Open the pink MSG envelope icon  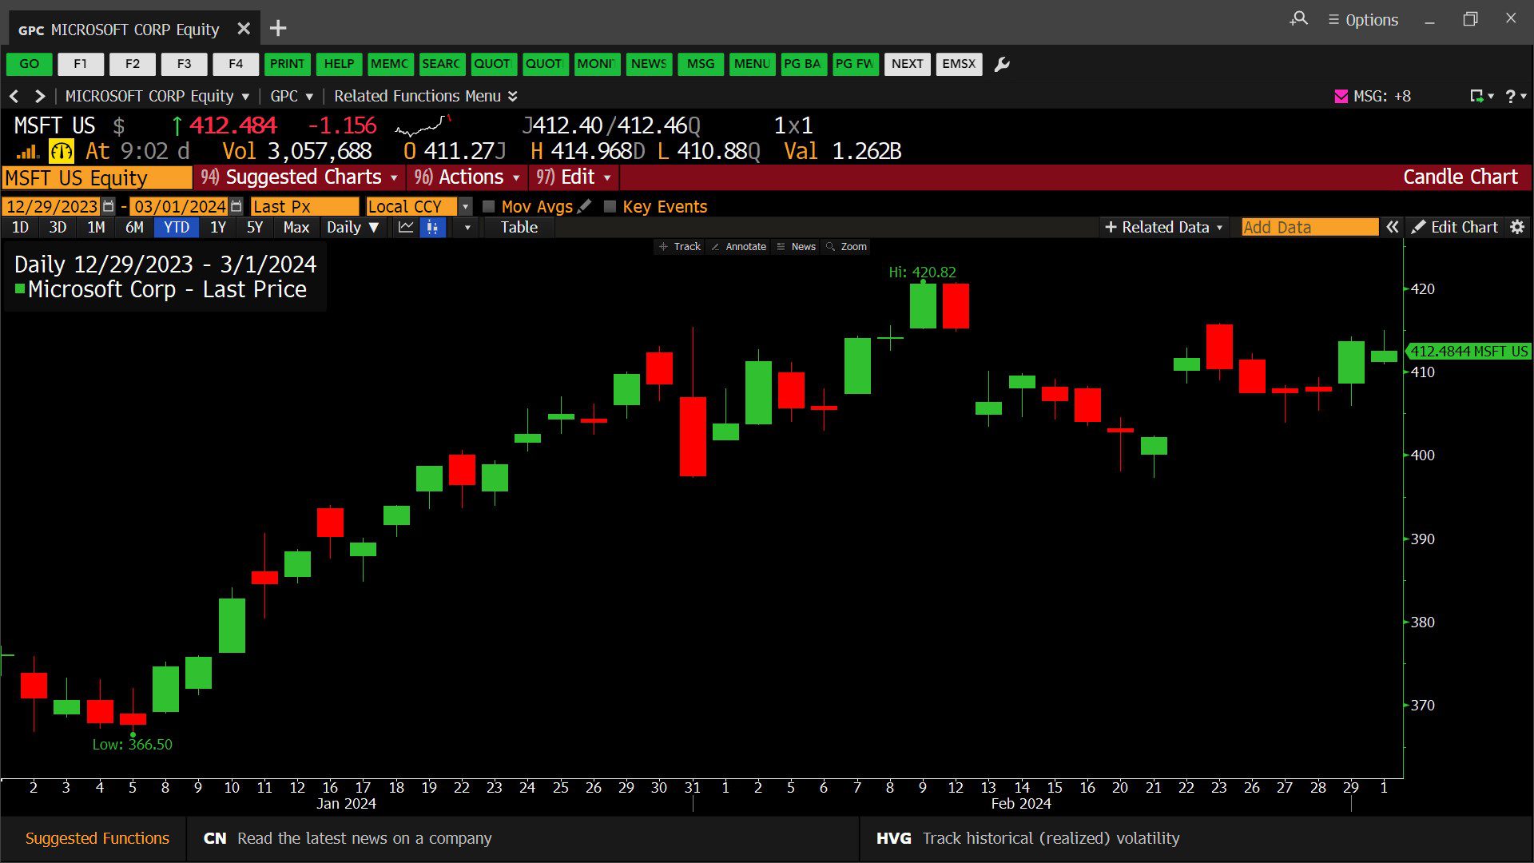[x=1341, y=96]
